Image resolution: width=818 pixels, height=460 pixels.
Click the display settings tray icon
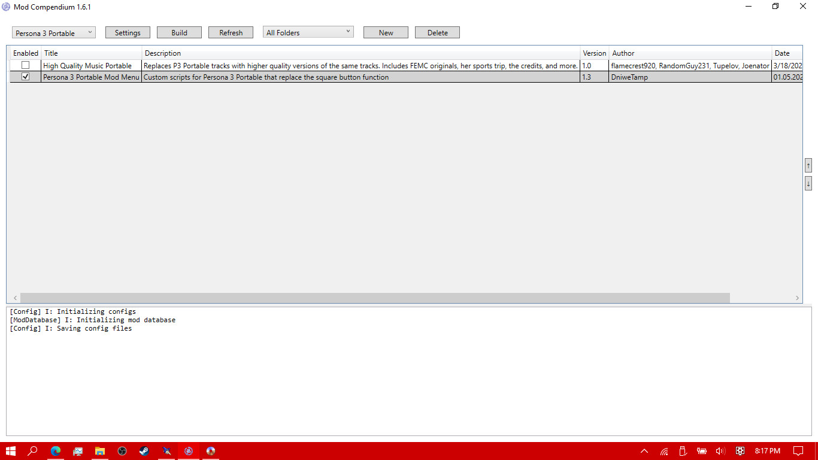[x=740, y=451]
